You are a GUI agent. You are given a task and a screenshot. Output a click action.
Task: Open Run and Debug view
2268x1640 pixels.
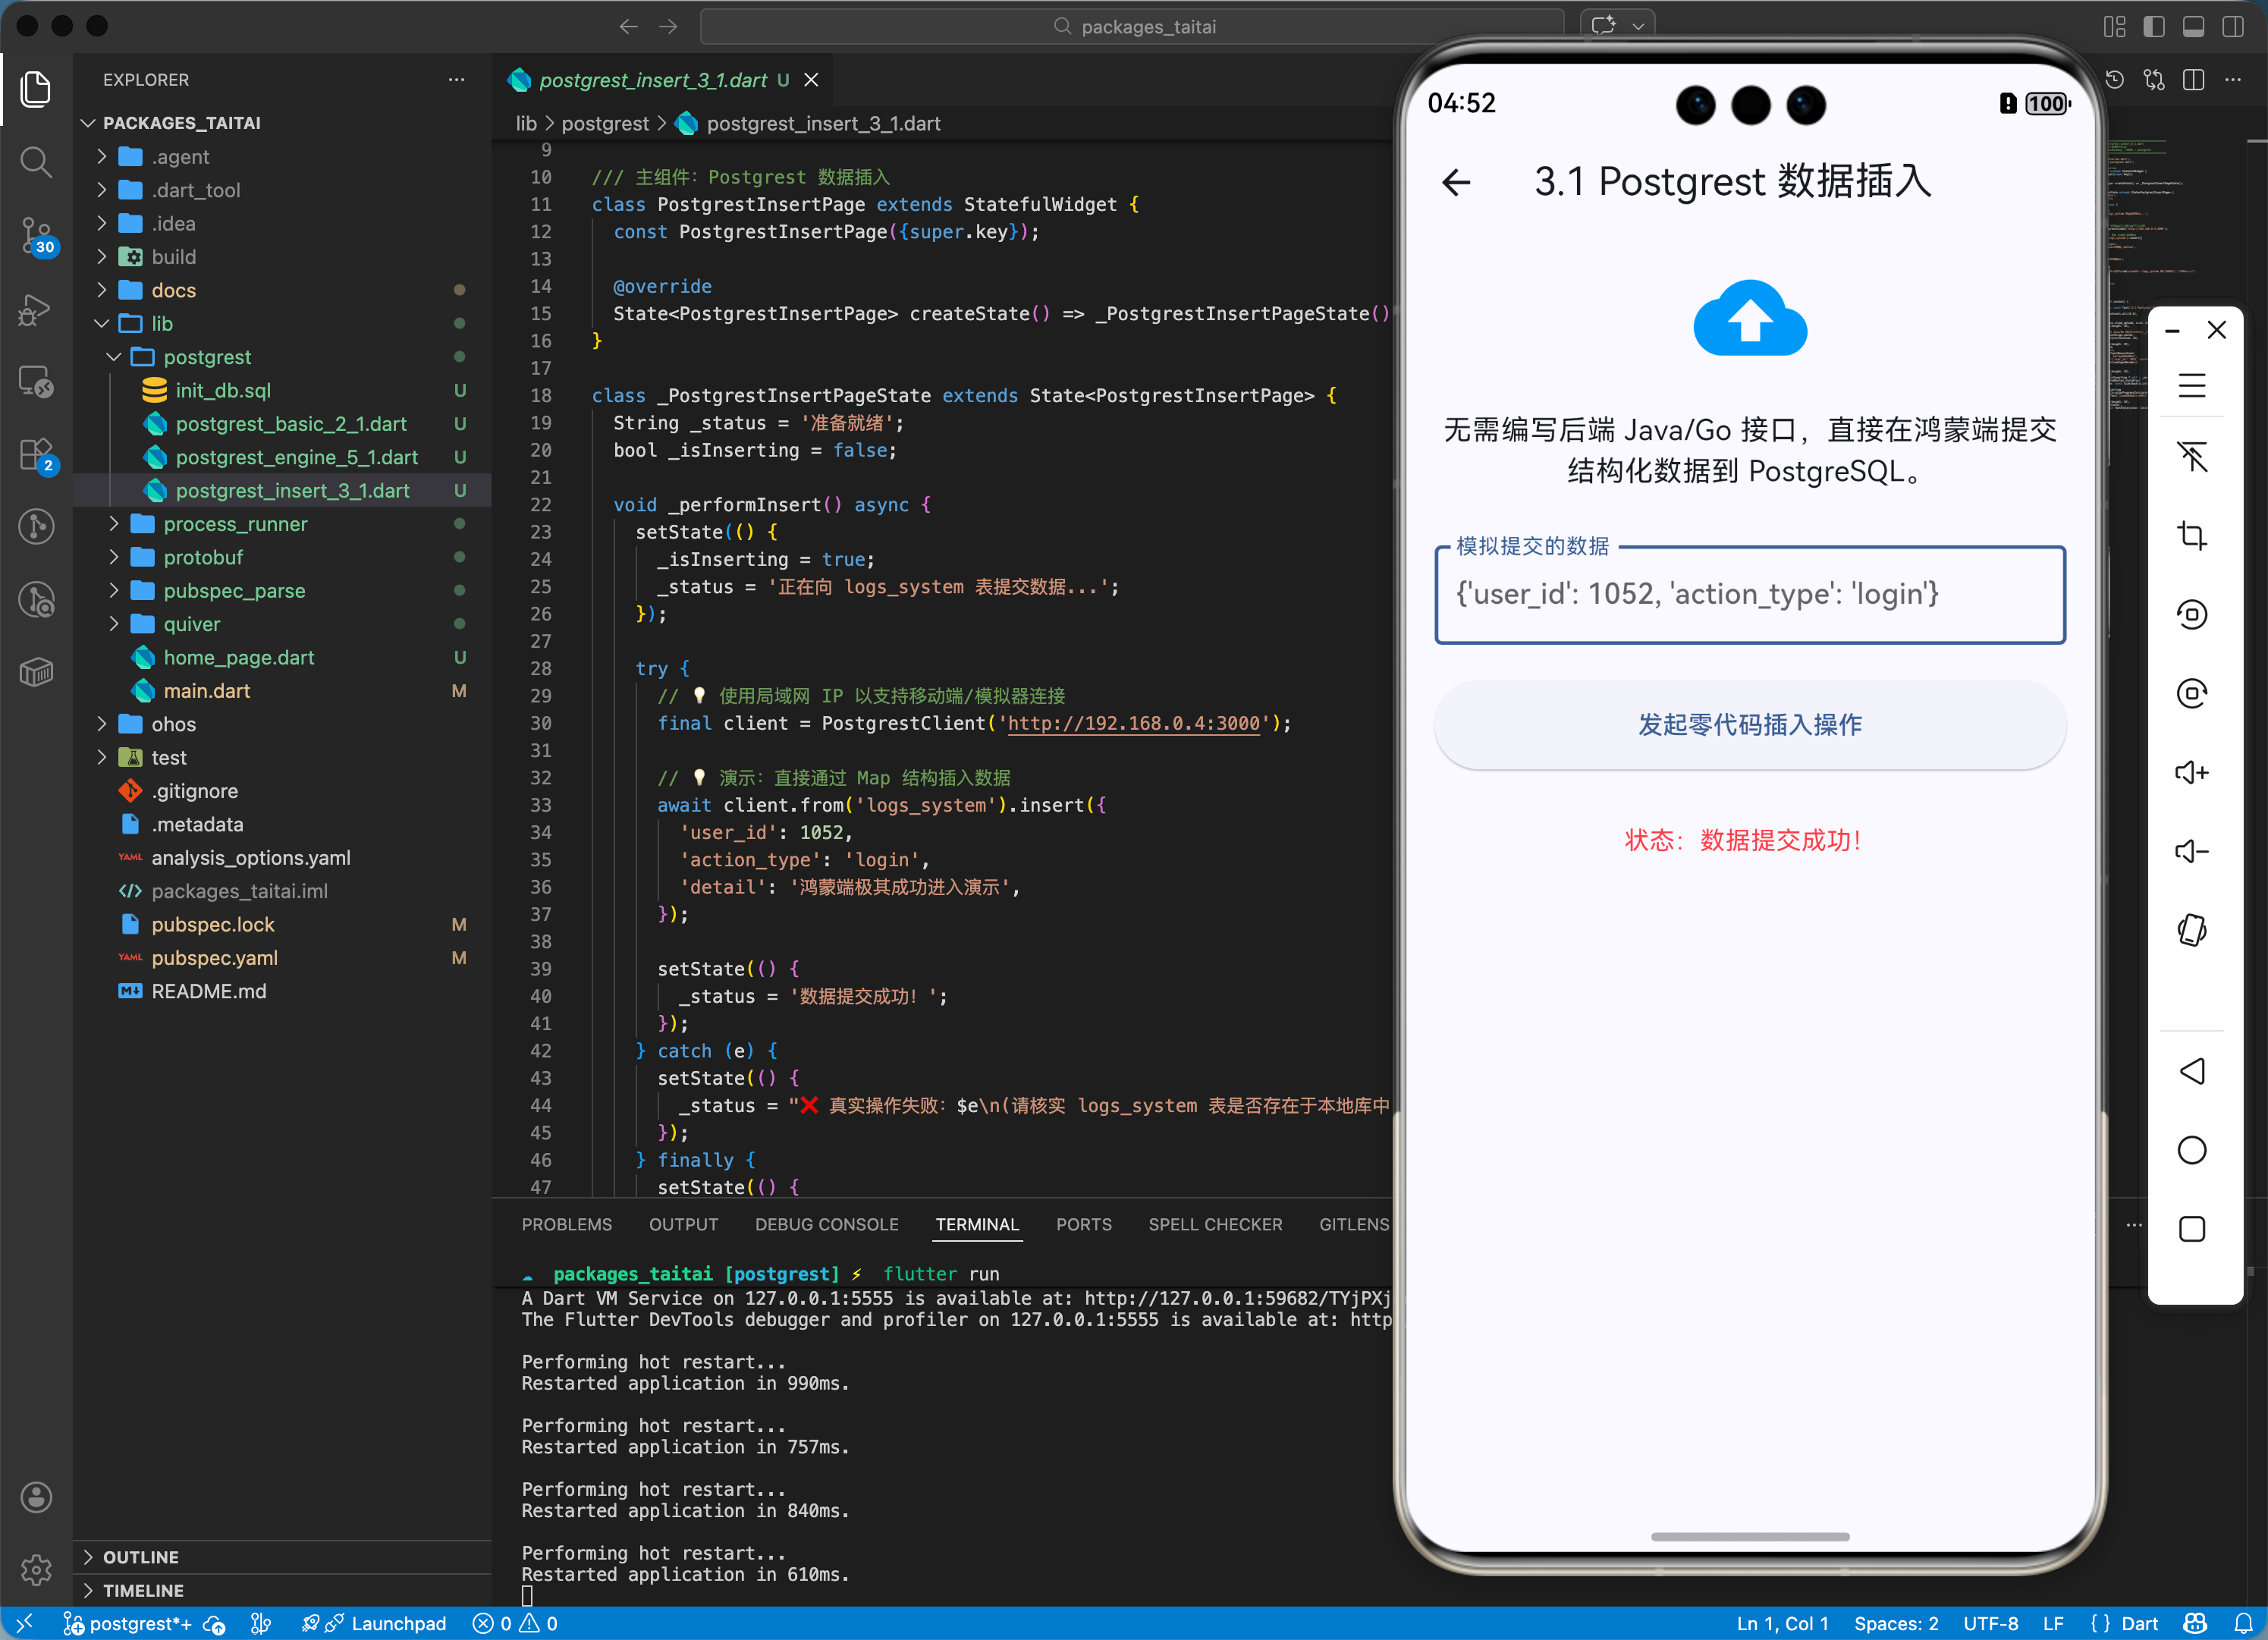[x=36, y=310]
